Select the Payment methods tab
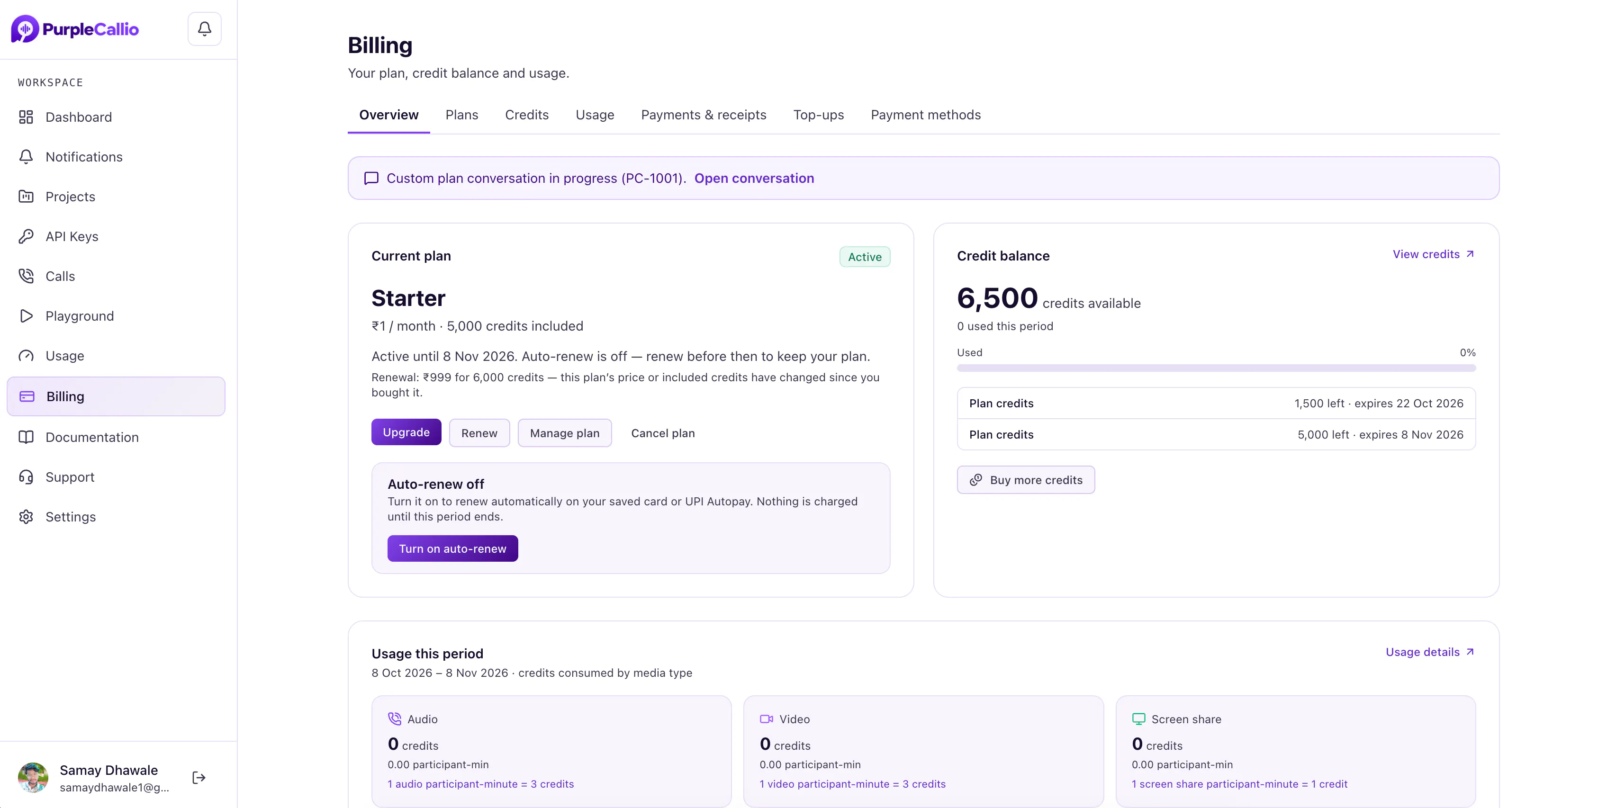The width and height of the screenshot is (1607, 808). pyautogui.click(x=926, y=115)
